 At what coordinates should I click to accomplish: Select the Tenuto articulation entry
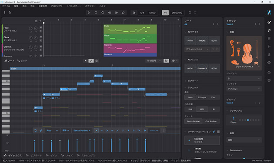202,150
